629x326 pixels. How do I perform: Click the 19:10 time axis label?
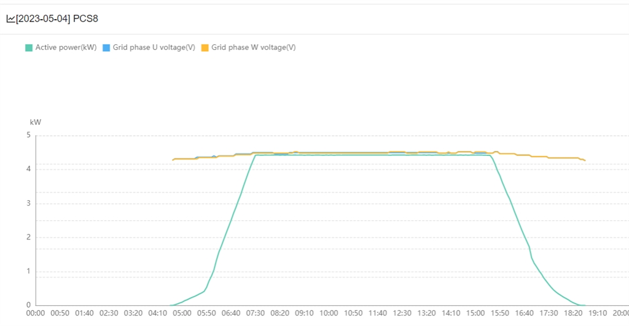click(x=598, y=313)
